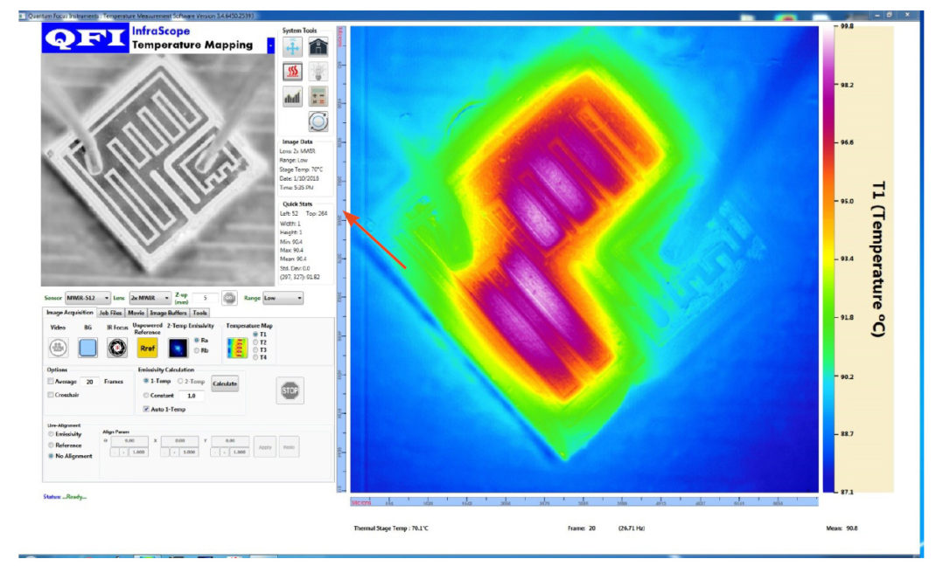
Task: Click the yellow Rref Unpowered Reference icon
Action: (148, 348)
